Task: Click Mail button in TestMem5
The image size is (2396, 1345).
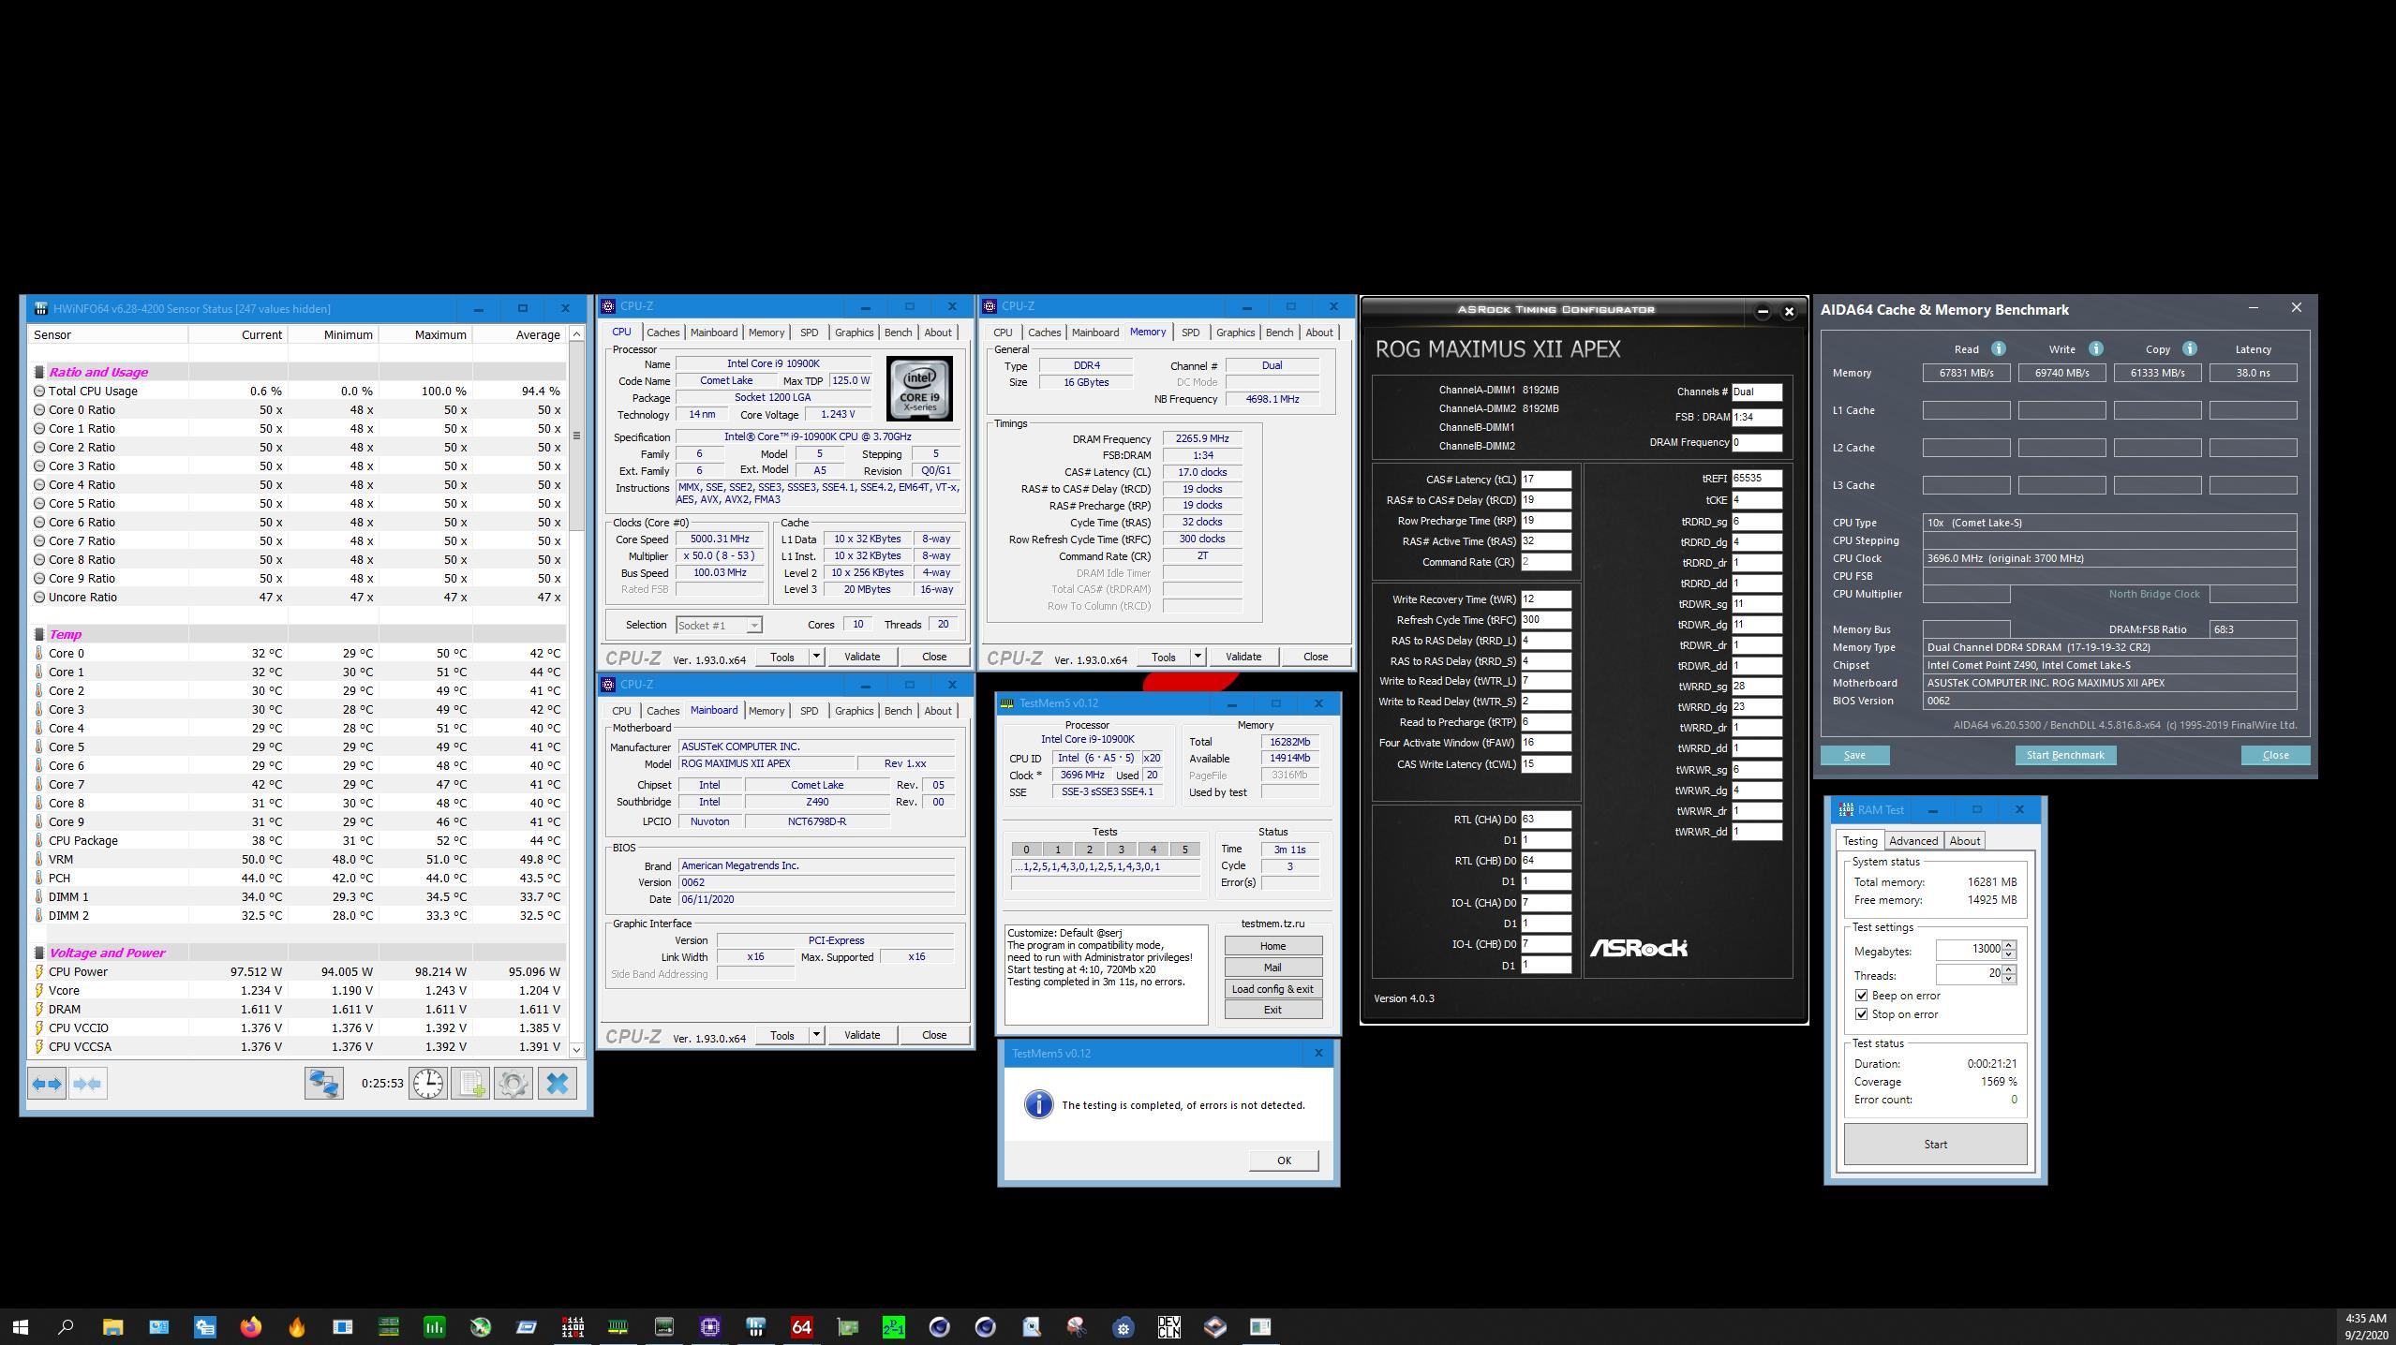Action: pyautogui.click(x=1272, y=968)
